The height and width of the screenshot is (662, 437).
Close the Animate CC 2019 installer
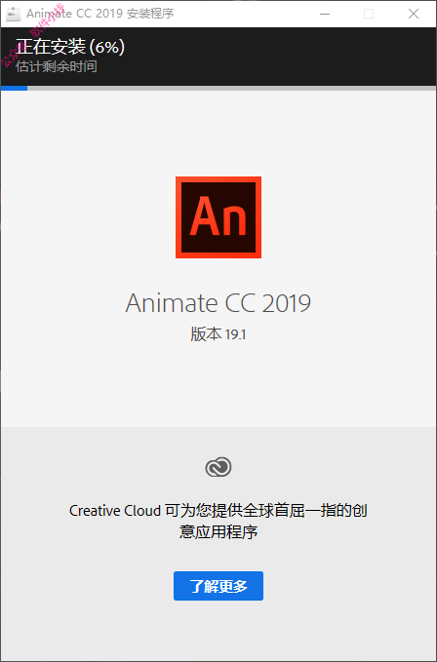(x=414, y=14)
